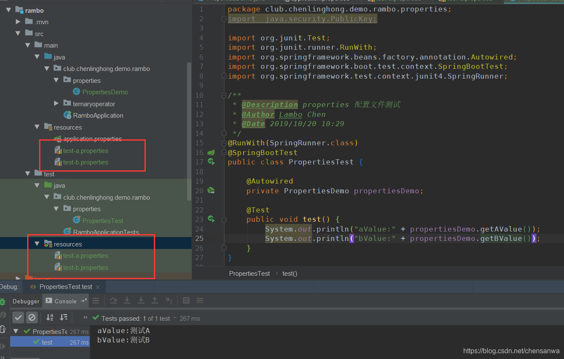Click the debug bug icon on the left strip
The width and height of the screenshot is (564, 359).
click(x=3, y=302)
